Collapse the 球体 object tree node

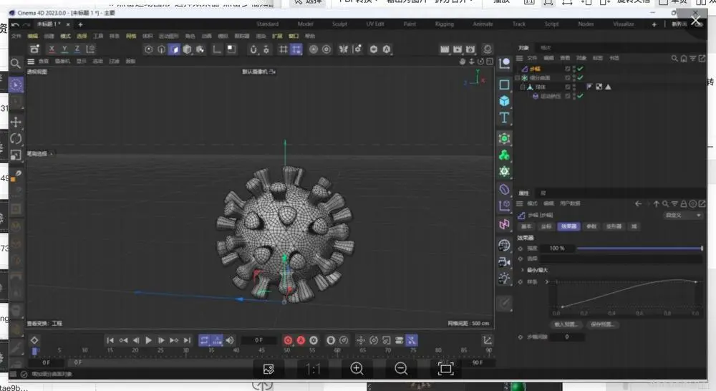click(522, 87)
